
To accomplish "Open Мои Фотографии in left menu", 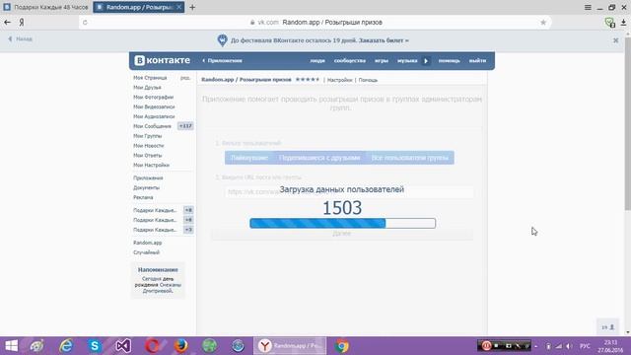I will (154, 97).
